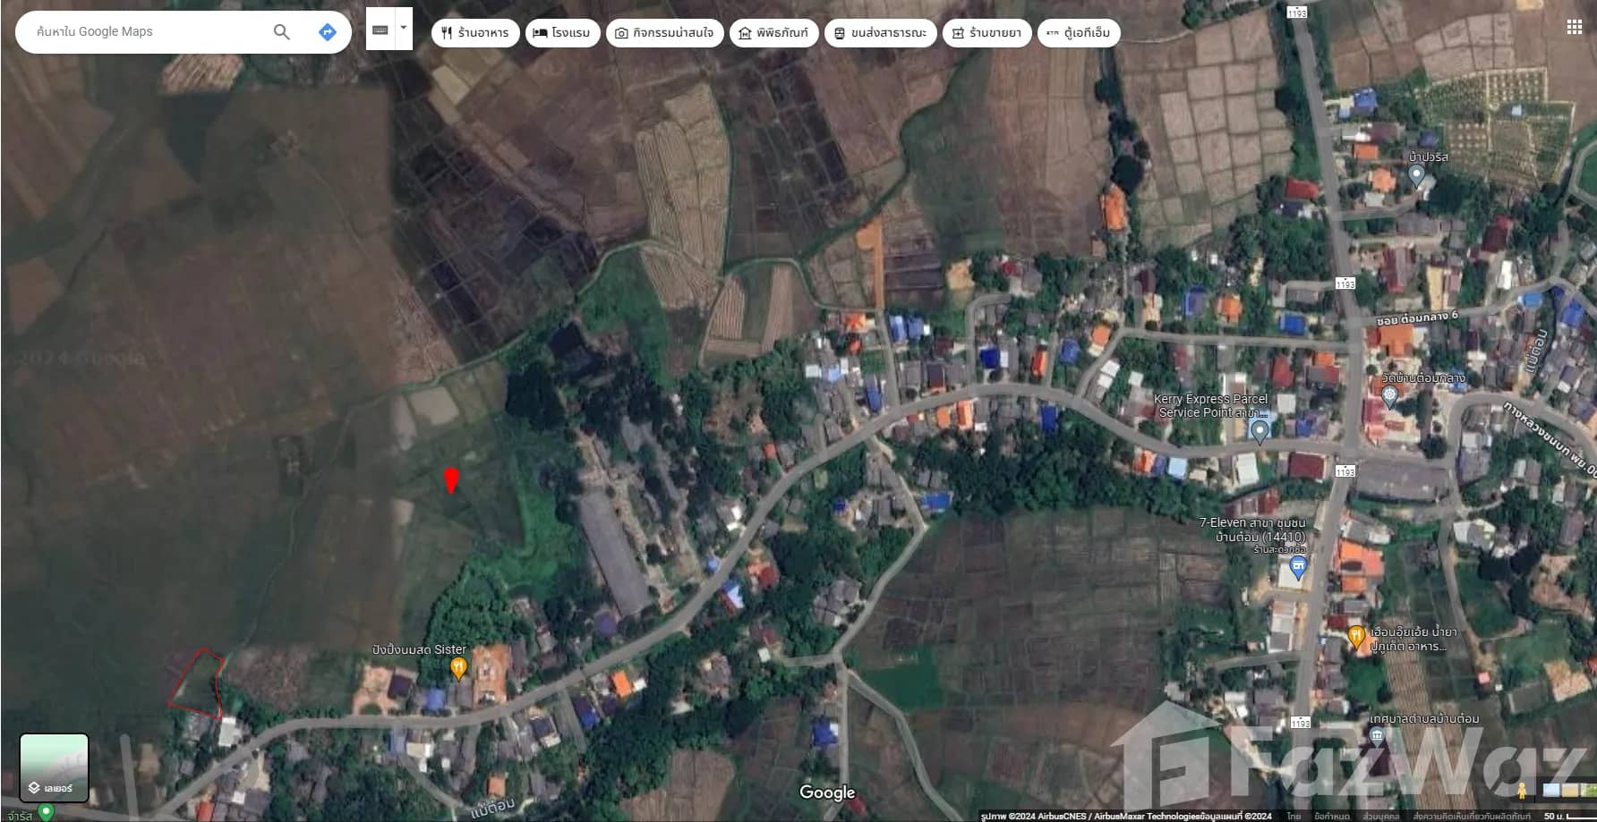Click the red dropped pin marker
1597x822 pixels.
[451, 479]
